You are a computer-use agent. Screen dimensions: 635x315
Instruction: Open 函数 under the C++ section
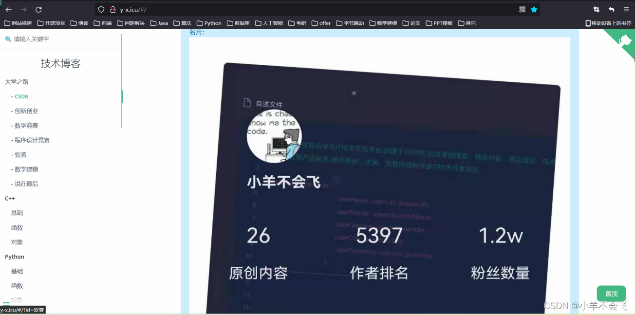[17, 228]
